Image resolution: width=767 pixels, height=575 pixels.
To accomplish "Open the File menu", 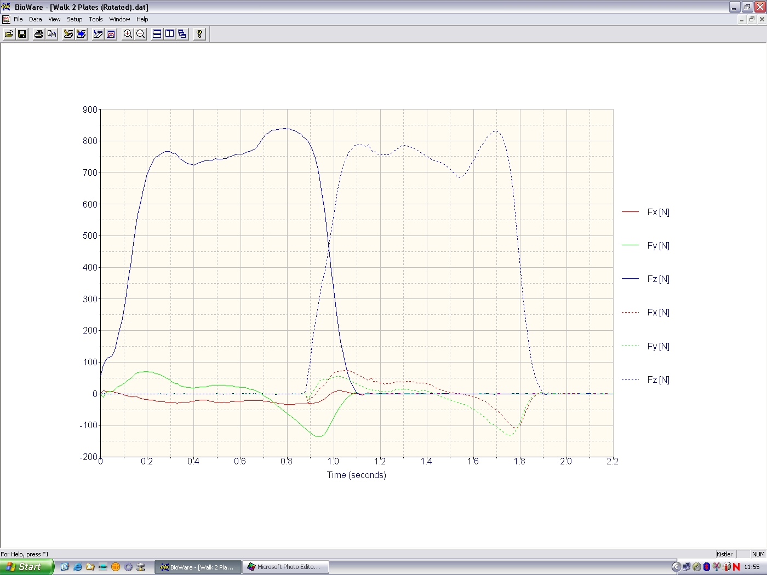I will (18, 19).
